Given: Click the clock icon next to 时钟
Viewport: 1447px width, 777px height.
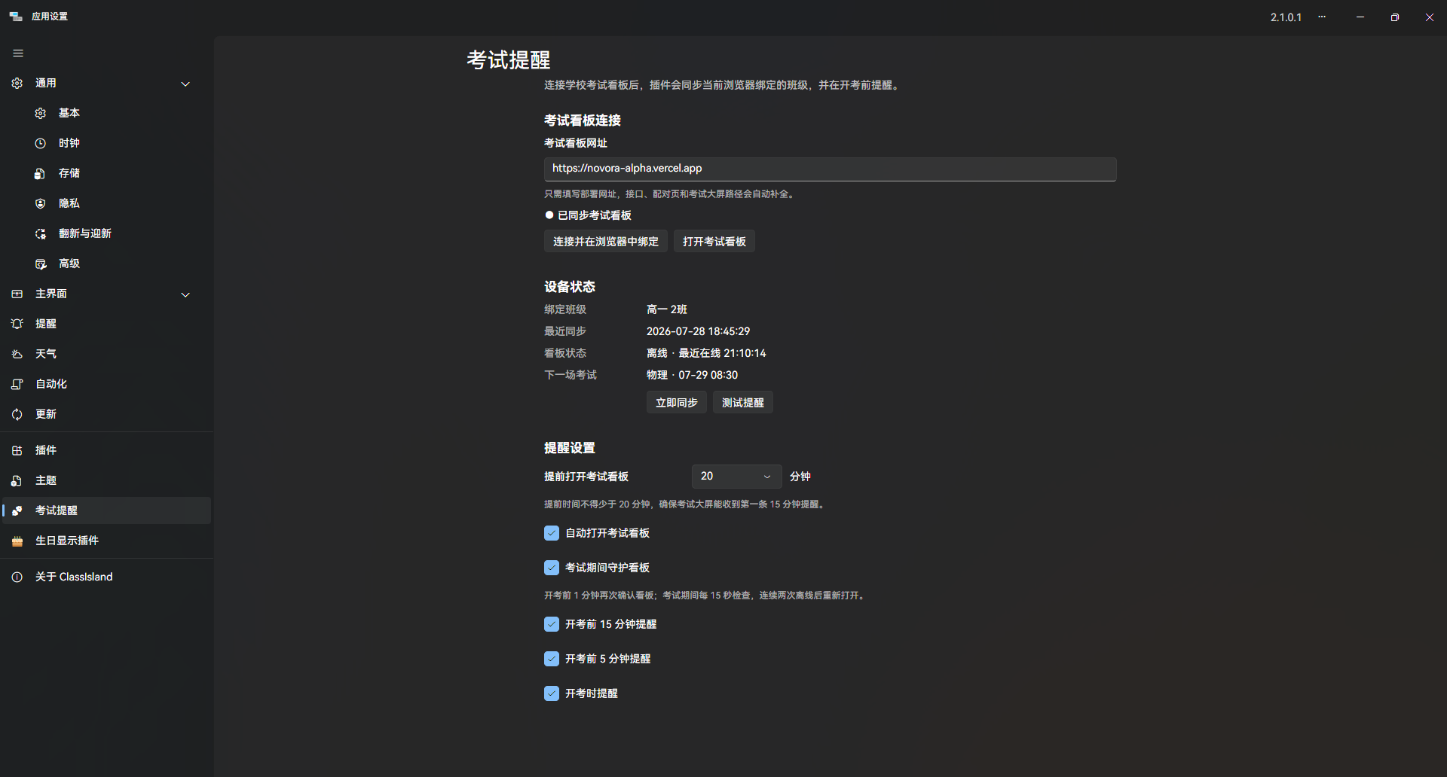Looking at the screenshot, I should 41,143.
